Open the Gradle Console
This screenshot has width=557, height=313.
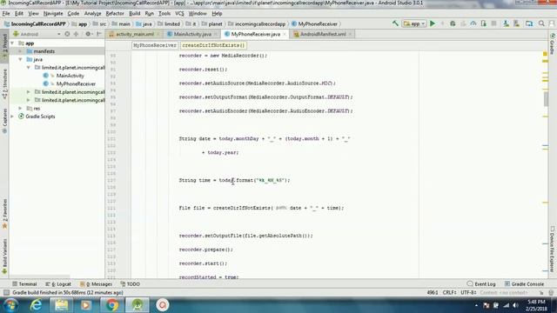click(524, 284)
